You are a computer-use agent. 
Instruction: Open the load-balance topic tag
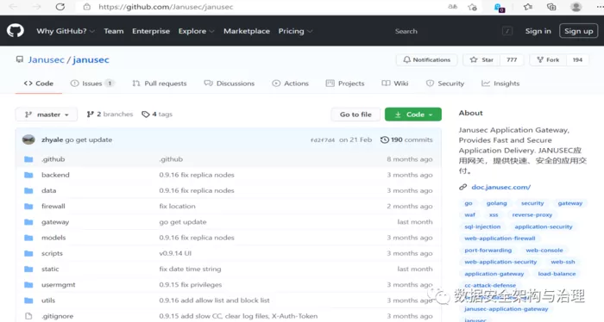click(557, 274)
